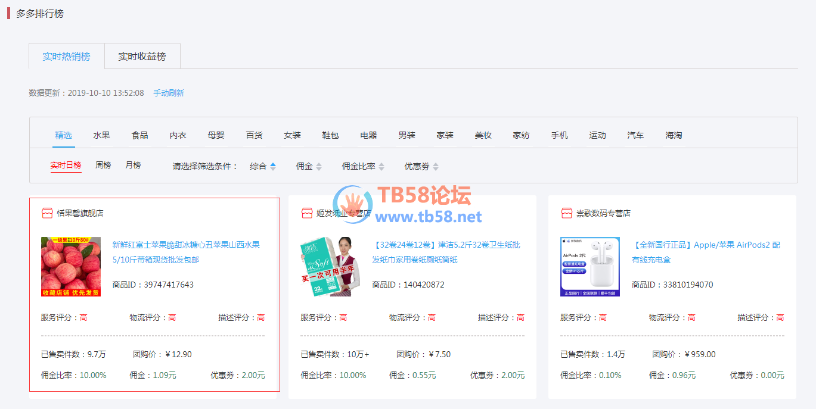Image resolution: width=816 pixels, height=409 pixels.
Task: Click sold count 已售卖件数：9.7万
Action: pyautogui.click(x=73, y=355)
